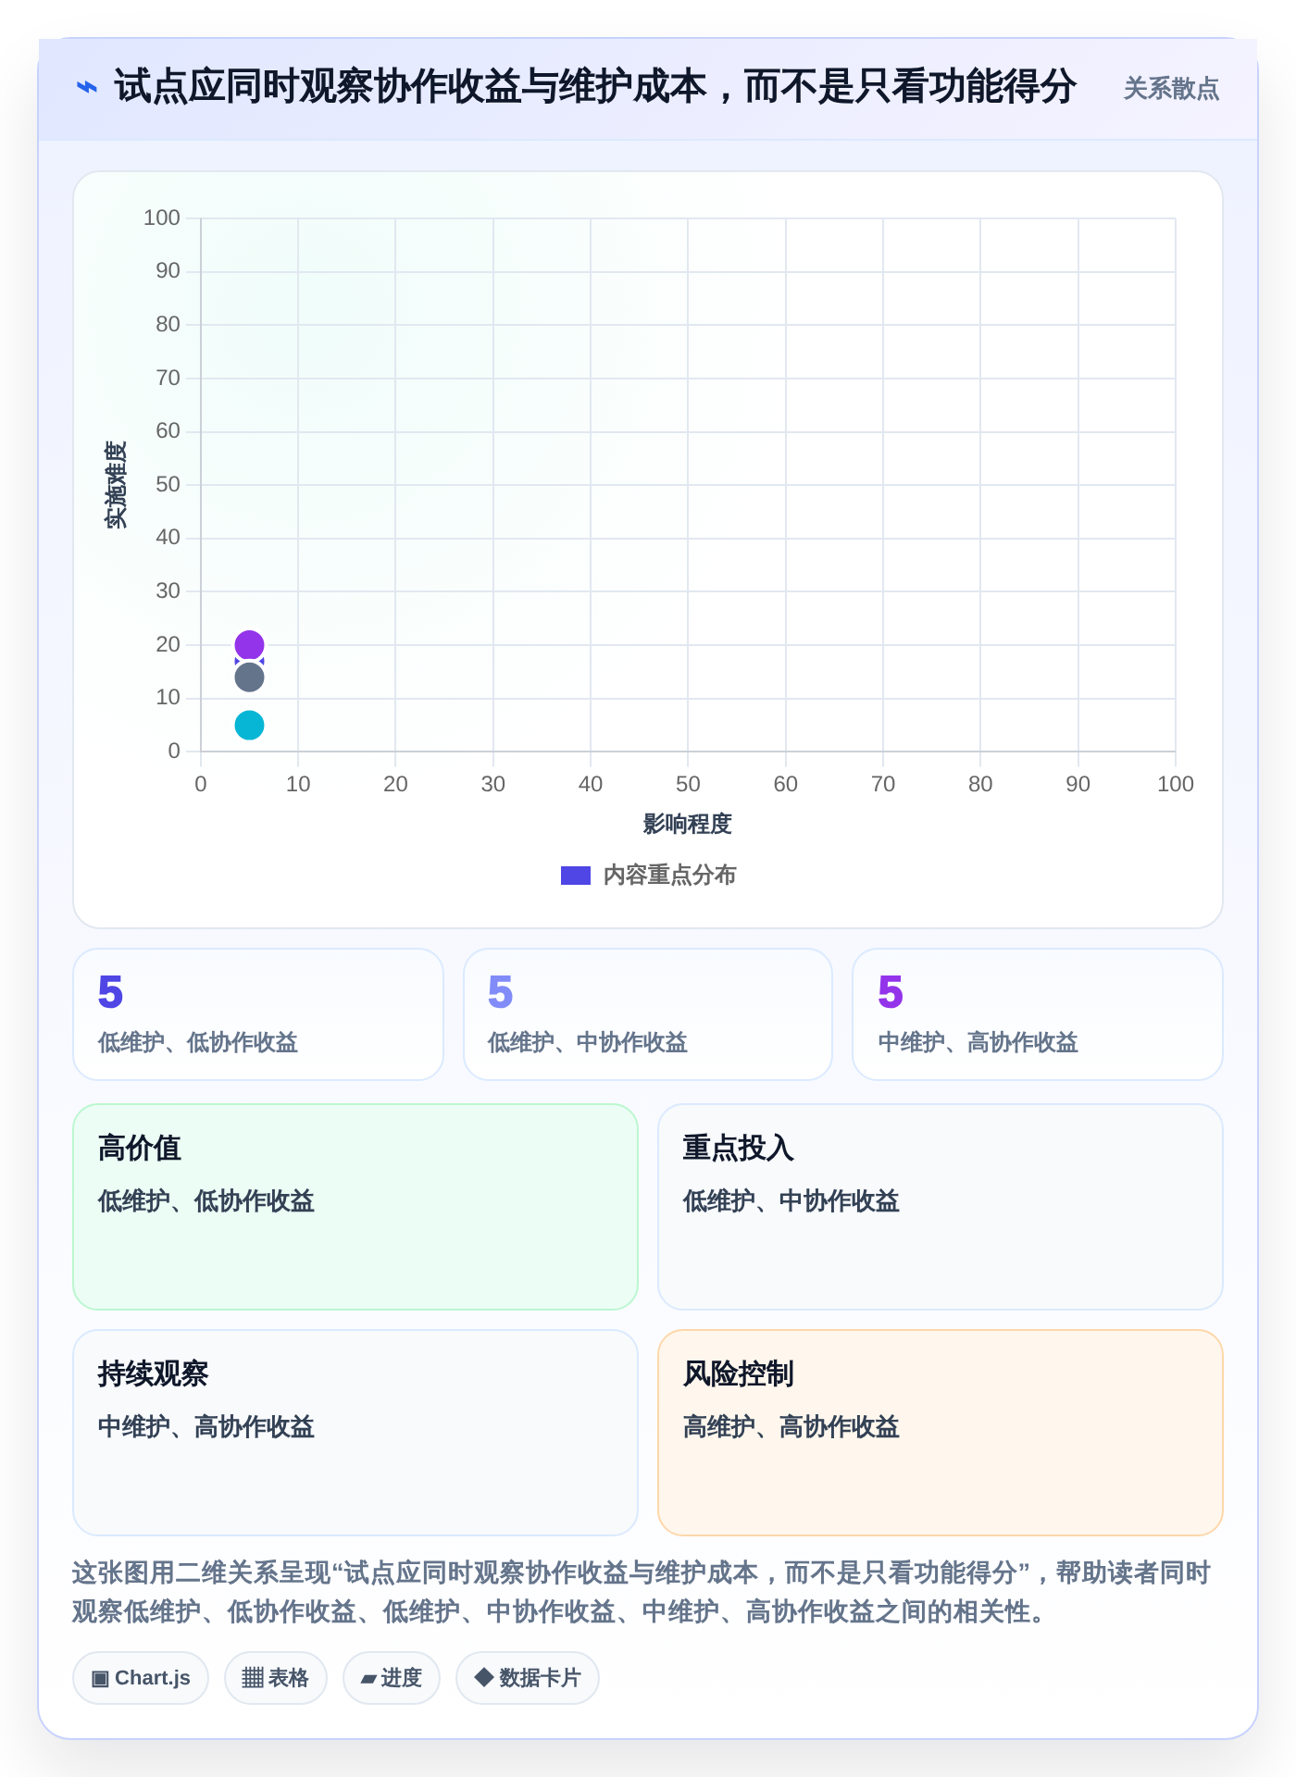Click the y-axis tick label 100
1296x1777 pixels.
(161, 217)
